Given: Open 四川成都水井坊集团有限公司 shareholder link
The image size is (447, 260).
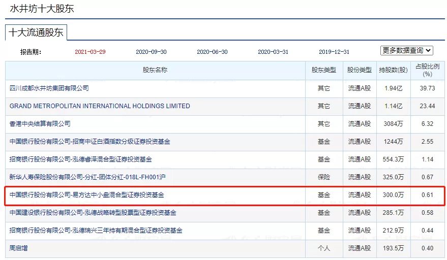Looking at the screenshot, I should 49,88.
